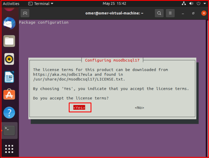Open the clock calendar May 25 15:42
The width and height of the screenshot is (209, 158).
click(114, 4)
